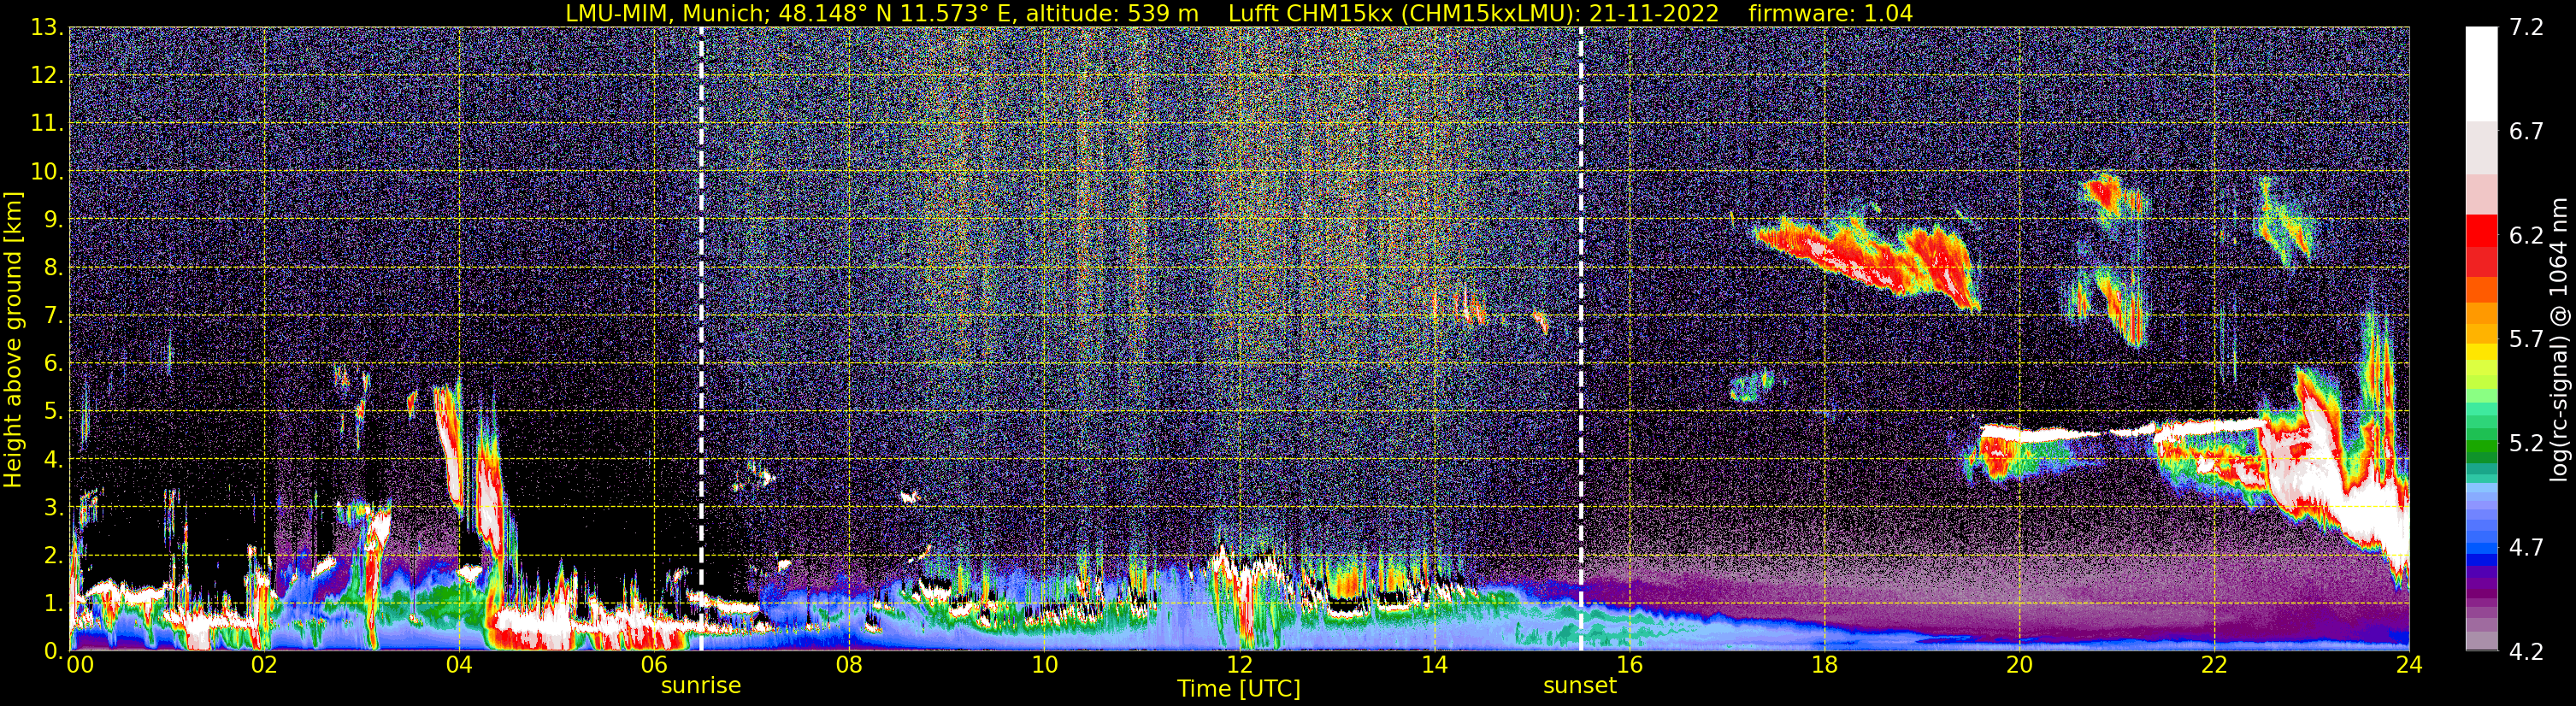The height and width of the screenshot is (706, 2576).
Task: Click the colorbar value '5.7'
Action: pyautogui.click(x=2526, y=339)
